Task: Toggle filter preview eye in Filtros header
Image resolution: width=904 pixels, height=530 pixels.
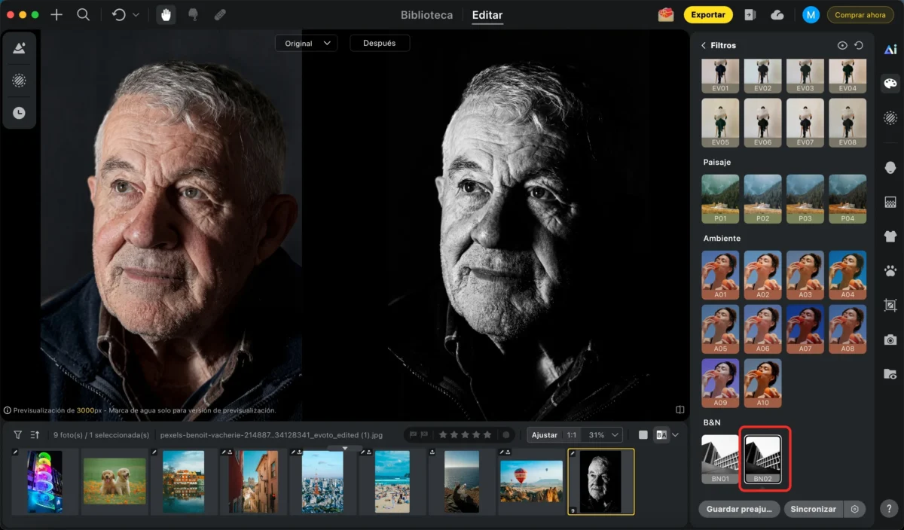Action: 842,45
